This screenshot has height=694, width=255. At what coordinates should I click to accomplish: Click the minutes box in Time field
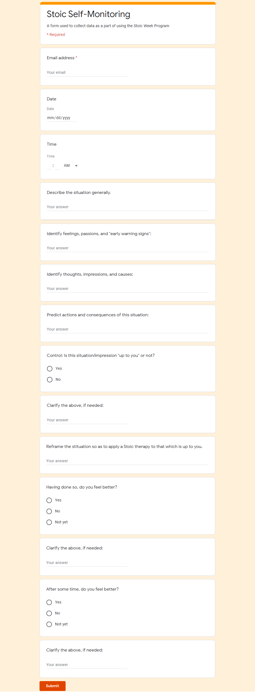pyautogui.click(x=57, y=166)
